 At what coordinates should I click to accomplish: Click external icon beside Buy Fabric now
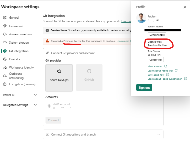coord(167,75)
